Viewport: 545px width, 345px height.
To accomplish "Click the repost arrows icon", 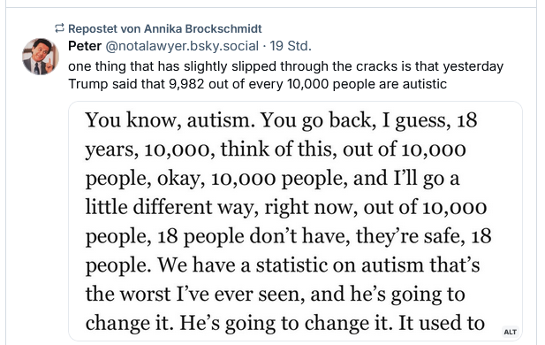I will [59, 28].
